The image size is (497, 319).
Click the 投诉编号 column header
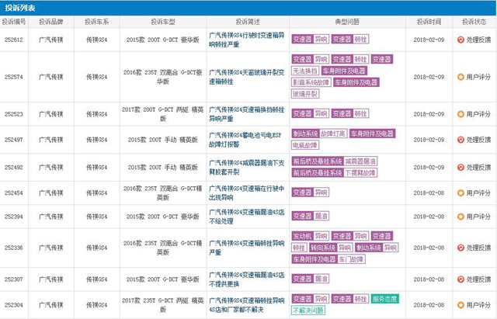tap(14, 22)
